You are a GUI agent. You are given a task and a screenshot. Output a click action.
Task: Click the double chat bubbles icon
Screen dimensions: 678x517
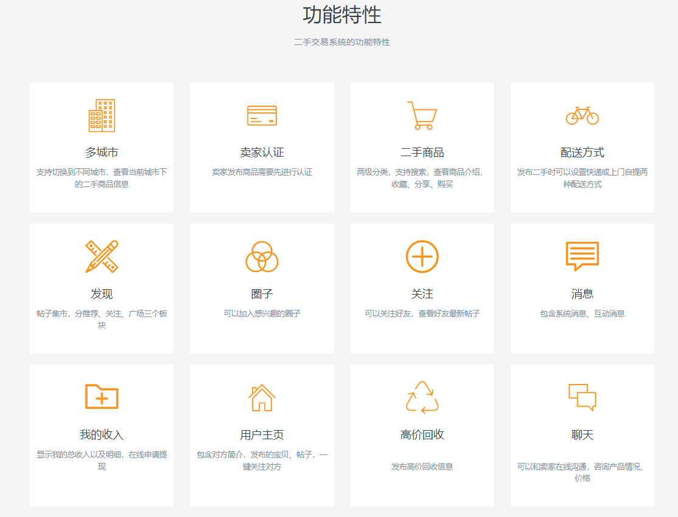pyautogui.click(x=582, y=397)
